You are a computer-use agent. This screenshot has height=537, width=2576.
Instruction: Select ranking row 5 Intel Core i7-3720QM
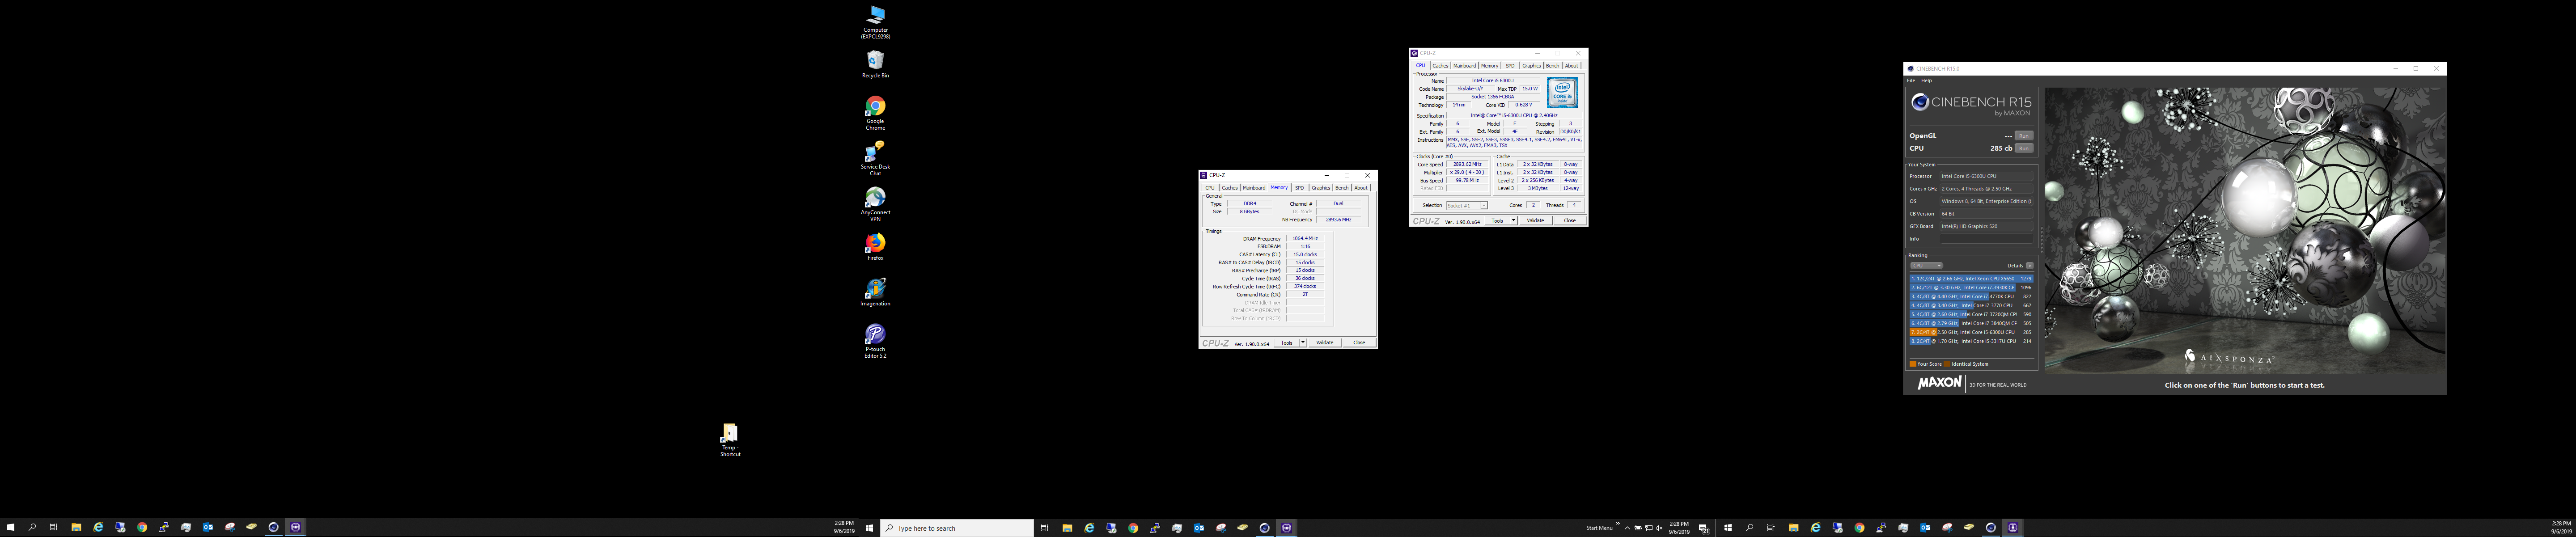pos(1971,315)
